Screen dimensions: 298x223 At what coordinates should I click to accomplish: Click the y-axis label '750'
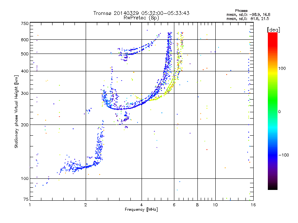pyautogui.click(x=25, y=23)
